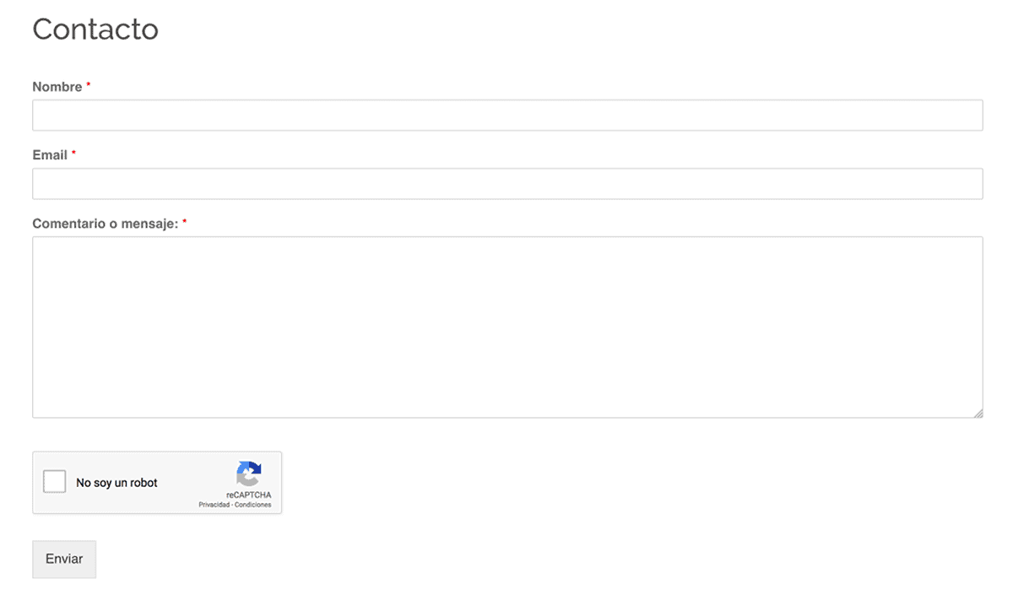This screenshot has height=595, width=1013.
Task: Click the Contacto page heading
Action: tap(95, 29)
